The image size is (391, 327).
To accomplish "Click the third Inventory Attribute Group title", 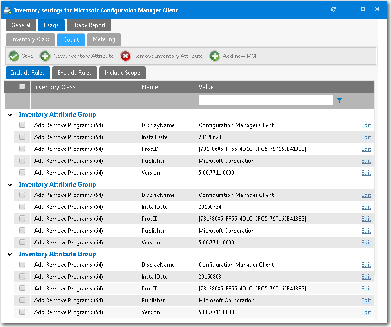I will [x=57, y=254].
